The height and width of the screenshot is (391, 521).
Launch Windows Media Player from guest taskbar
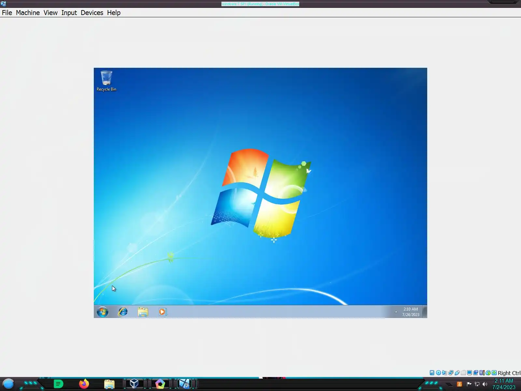162,312
